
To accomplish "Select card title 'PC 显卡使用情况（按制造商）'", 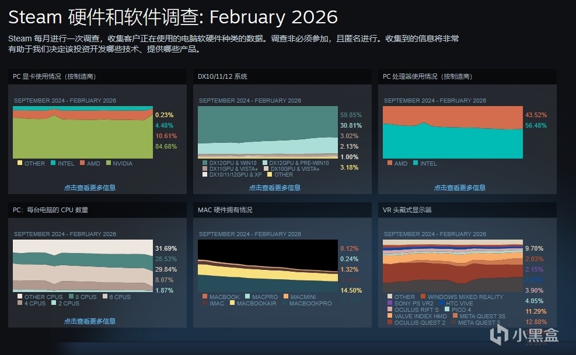I will click(x=54, y=76).
